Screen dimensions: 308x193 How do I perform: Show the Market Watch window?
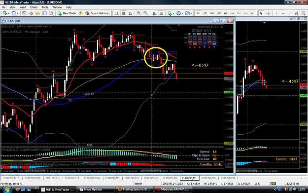point(24,13)
